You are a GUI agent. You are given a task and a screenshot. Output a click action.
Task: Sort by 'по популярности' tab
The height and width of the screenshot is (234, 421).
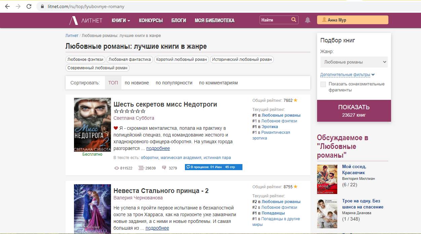[174, 83]
